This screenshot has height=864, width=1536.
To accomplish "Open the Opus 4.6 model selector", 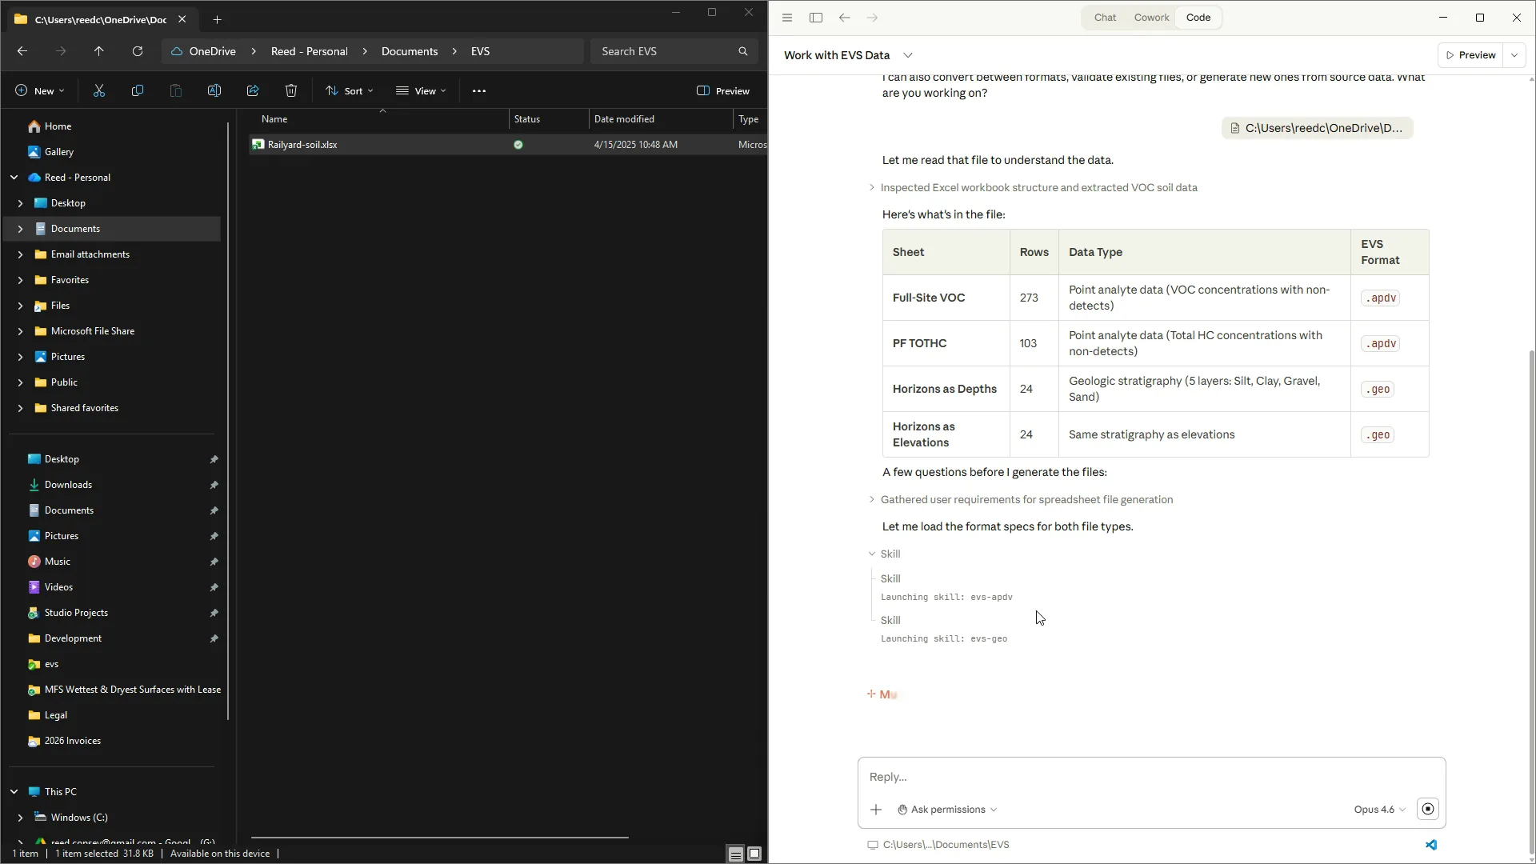I will [1379, 810].
